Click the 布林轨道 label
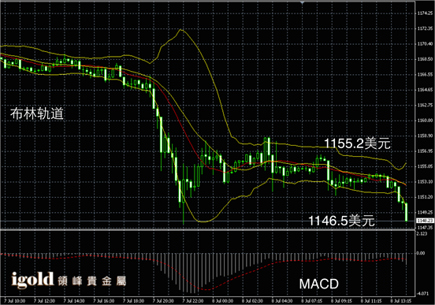 pos(37,113)
